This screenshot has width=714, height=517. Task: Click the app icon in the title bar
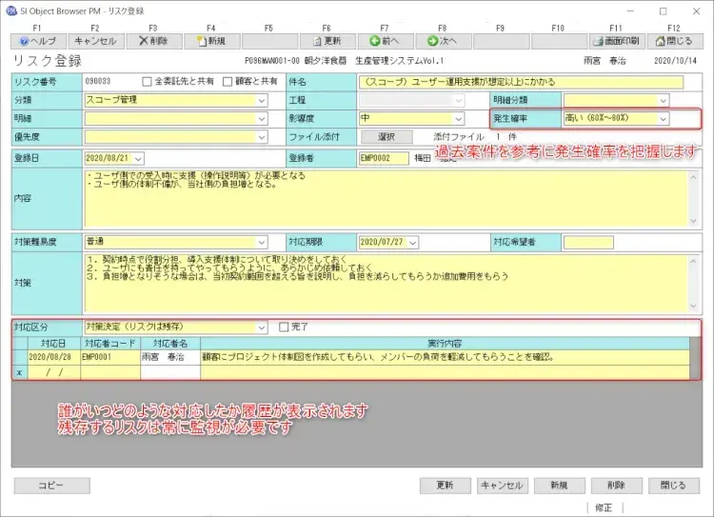(10, 10)
